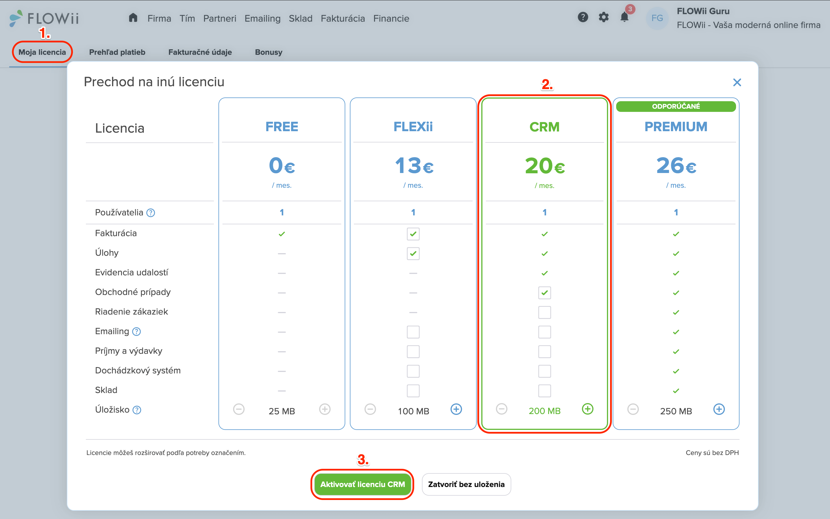The width and height of the screenshot is (830, 519).
Task: Close the license dialog with X
Action: (x=737, y=82)
